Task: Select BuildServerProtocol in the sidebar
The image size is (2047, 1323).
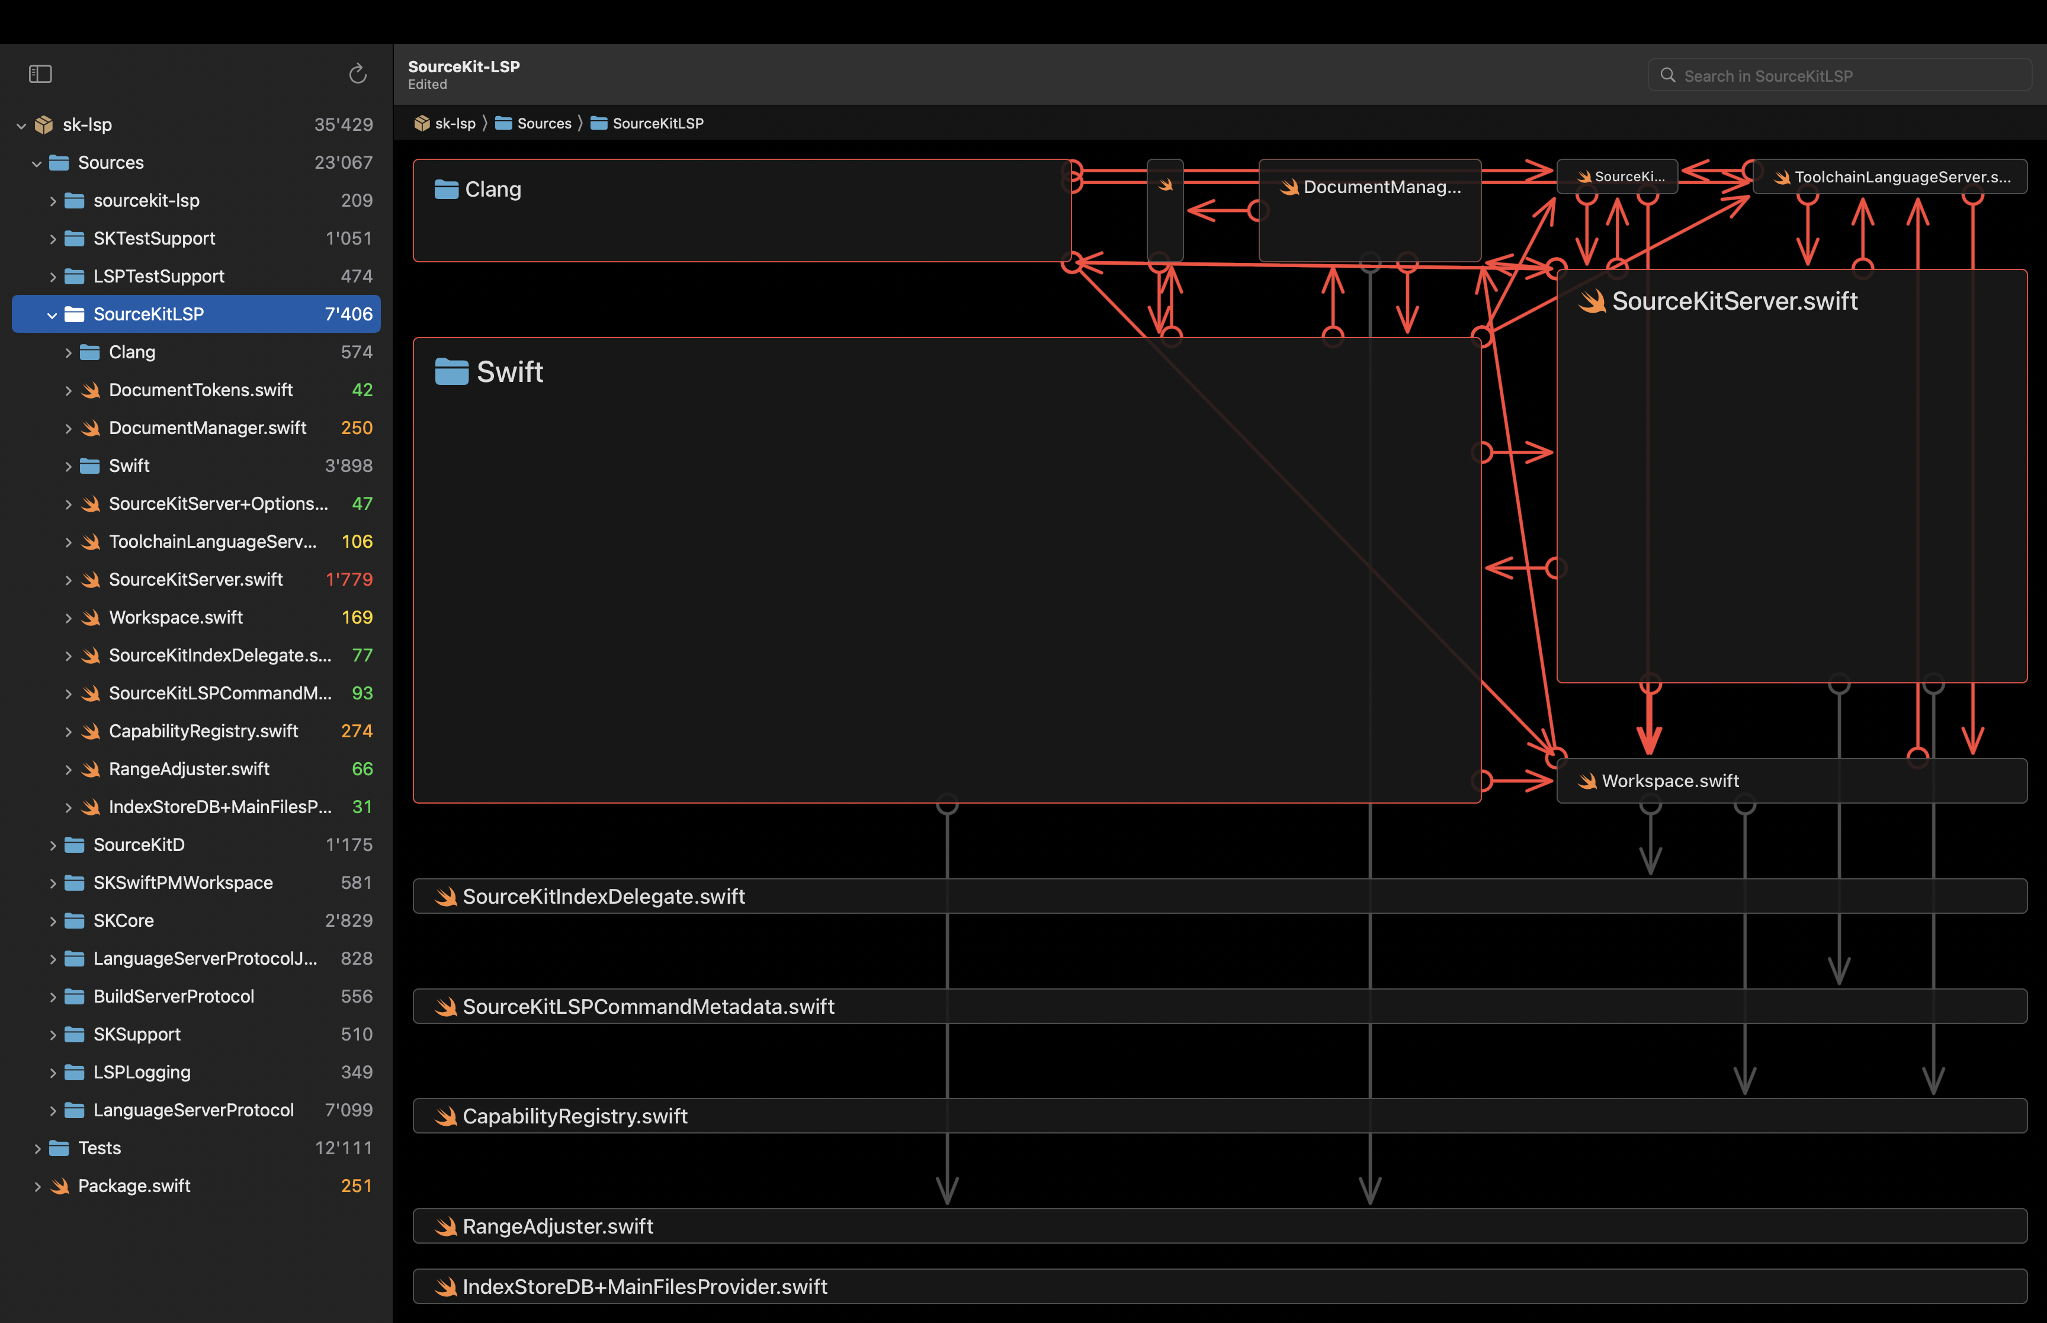Action: click(196, 997)
